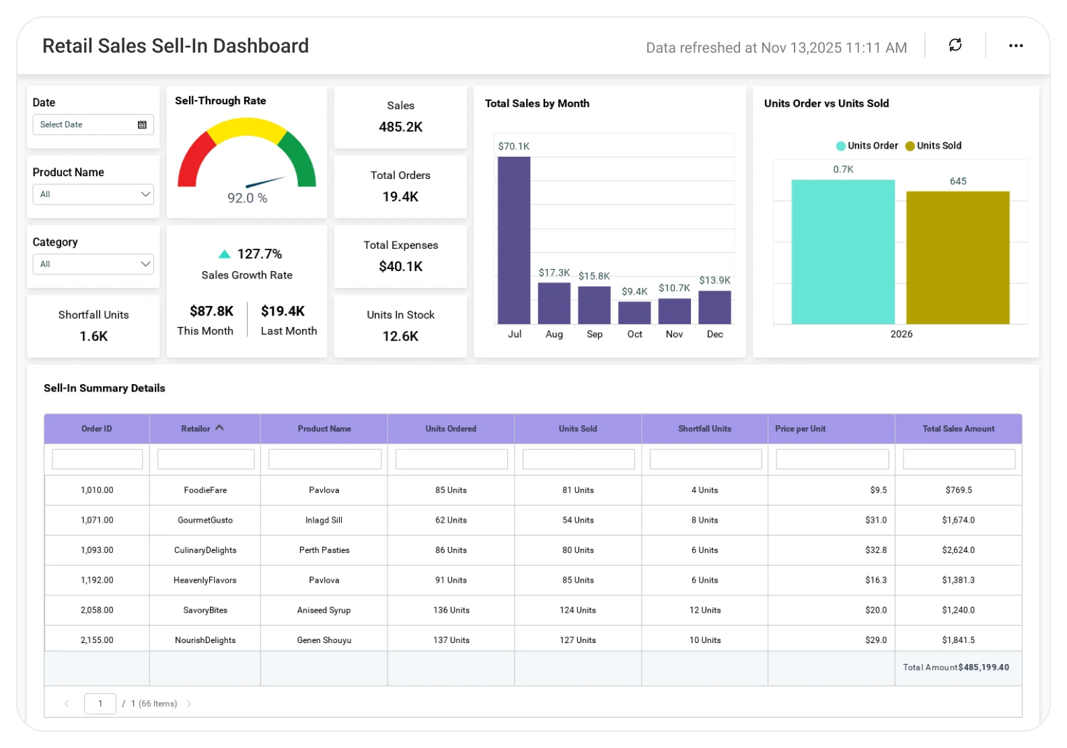
Task: Select the GourmetGusto retailer cell
Action: pos(205,521)
